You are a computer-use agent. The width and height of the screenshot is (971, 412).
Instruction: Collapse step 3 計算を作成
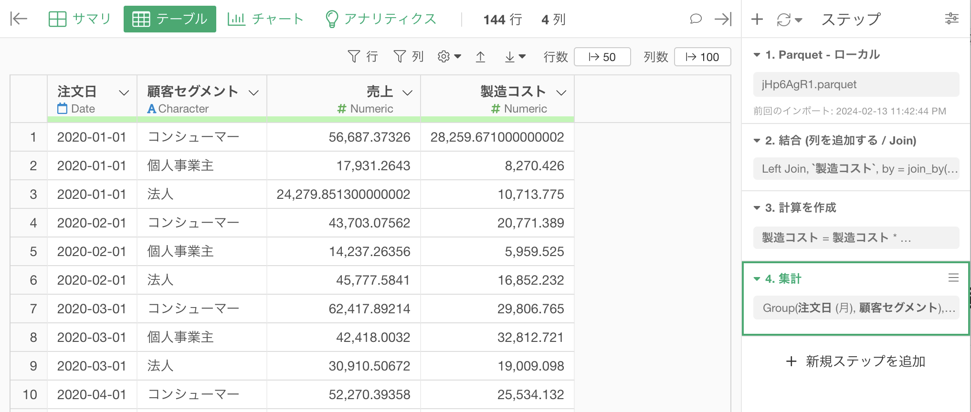[757, 208]
